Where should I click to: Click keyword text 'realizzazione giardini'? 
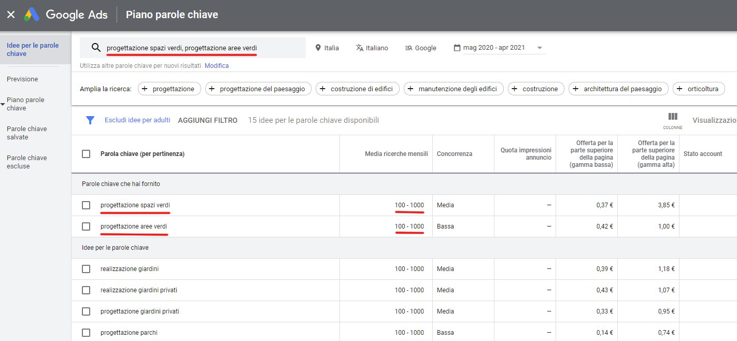point(130,269)
